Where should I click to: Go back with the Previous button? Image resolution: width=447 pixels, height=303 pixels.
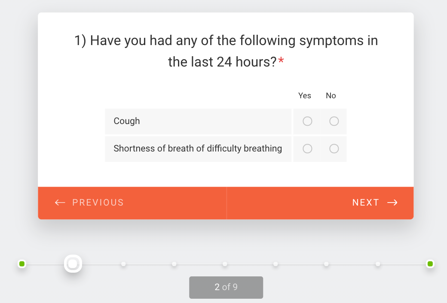[x=98, y=203]
